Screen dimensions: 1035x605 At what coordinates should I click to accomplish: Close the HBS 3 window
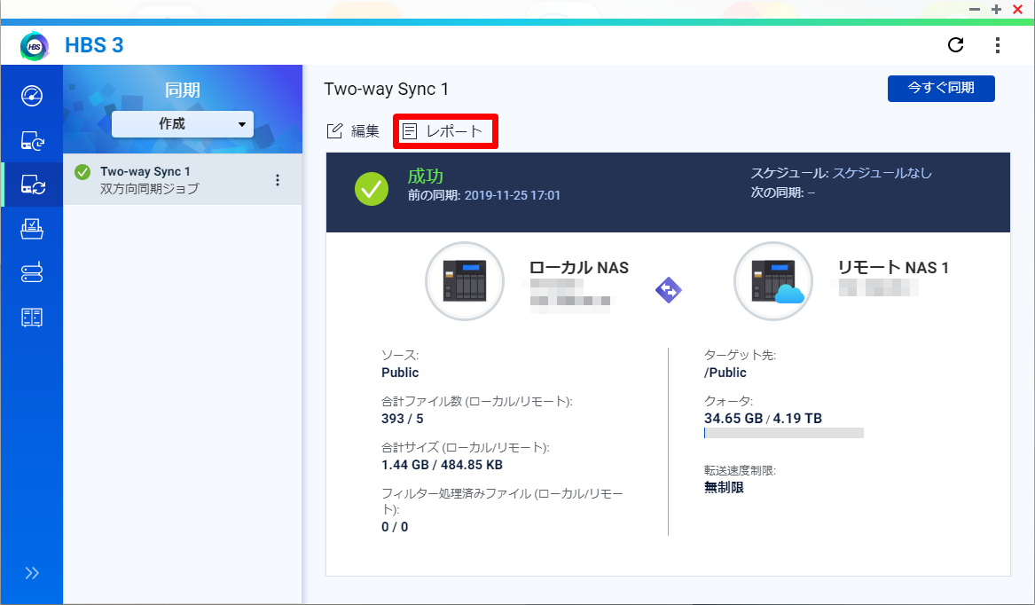click(x=1018, y=9)
